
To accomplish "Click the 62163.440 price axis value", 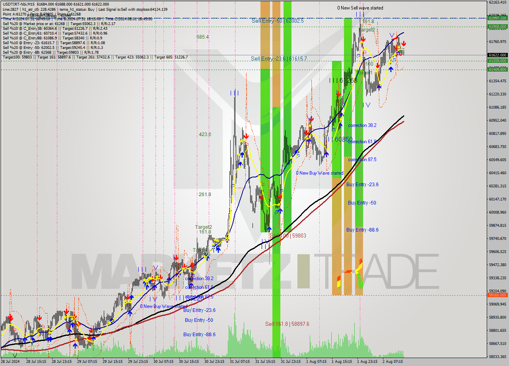I will (497, 2).
